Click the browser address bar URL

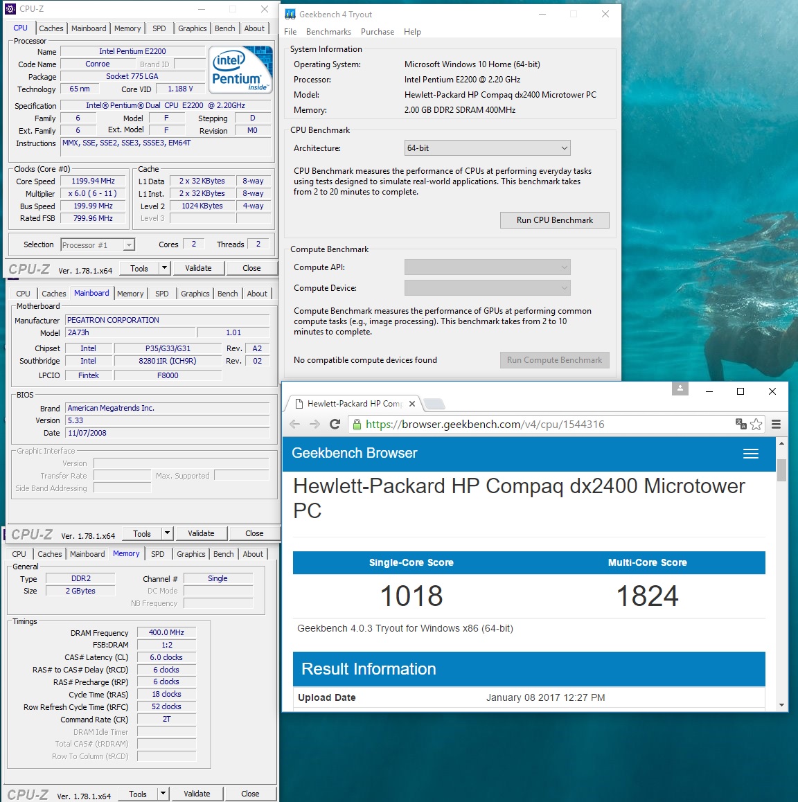[x=485, y=424]
